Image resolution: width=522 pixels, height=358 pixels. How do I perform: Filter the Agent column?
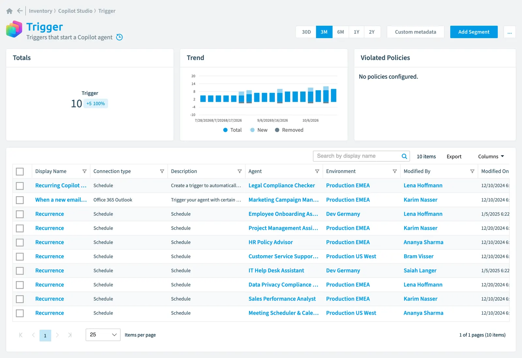pos(317,171)
